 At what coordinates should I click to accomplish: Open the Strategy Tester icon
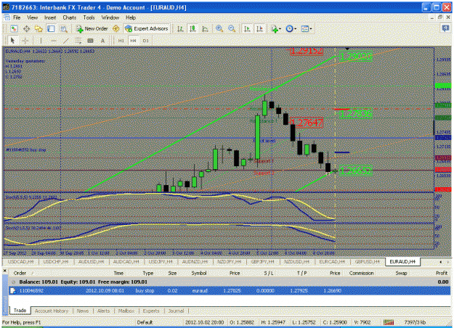tap(63, 28)
